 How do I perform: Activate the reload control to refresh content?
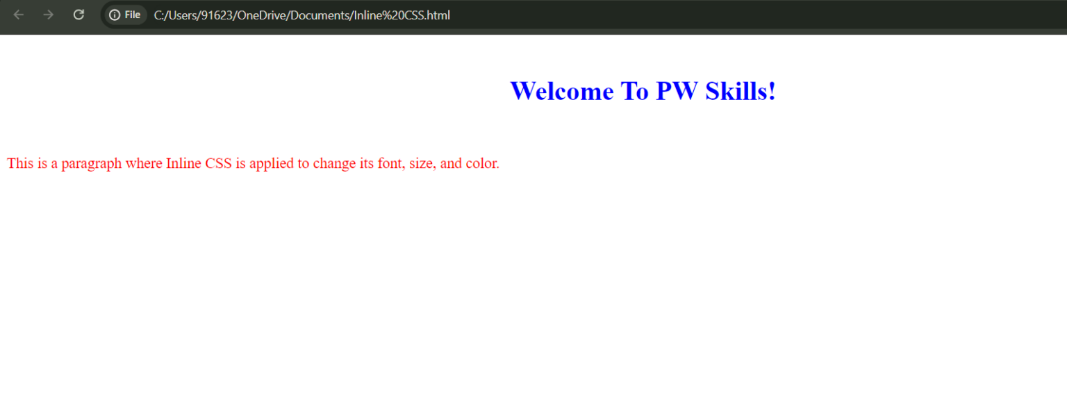point(78,14)
